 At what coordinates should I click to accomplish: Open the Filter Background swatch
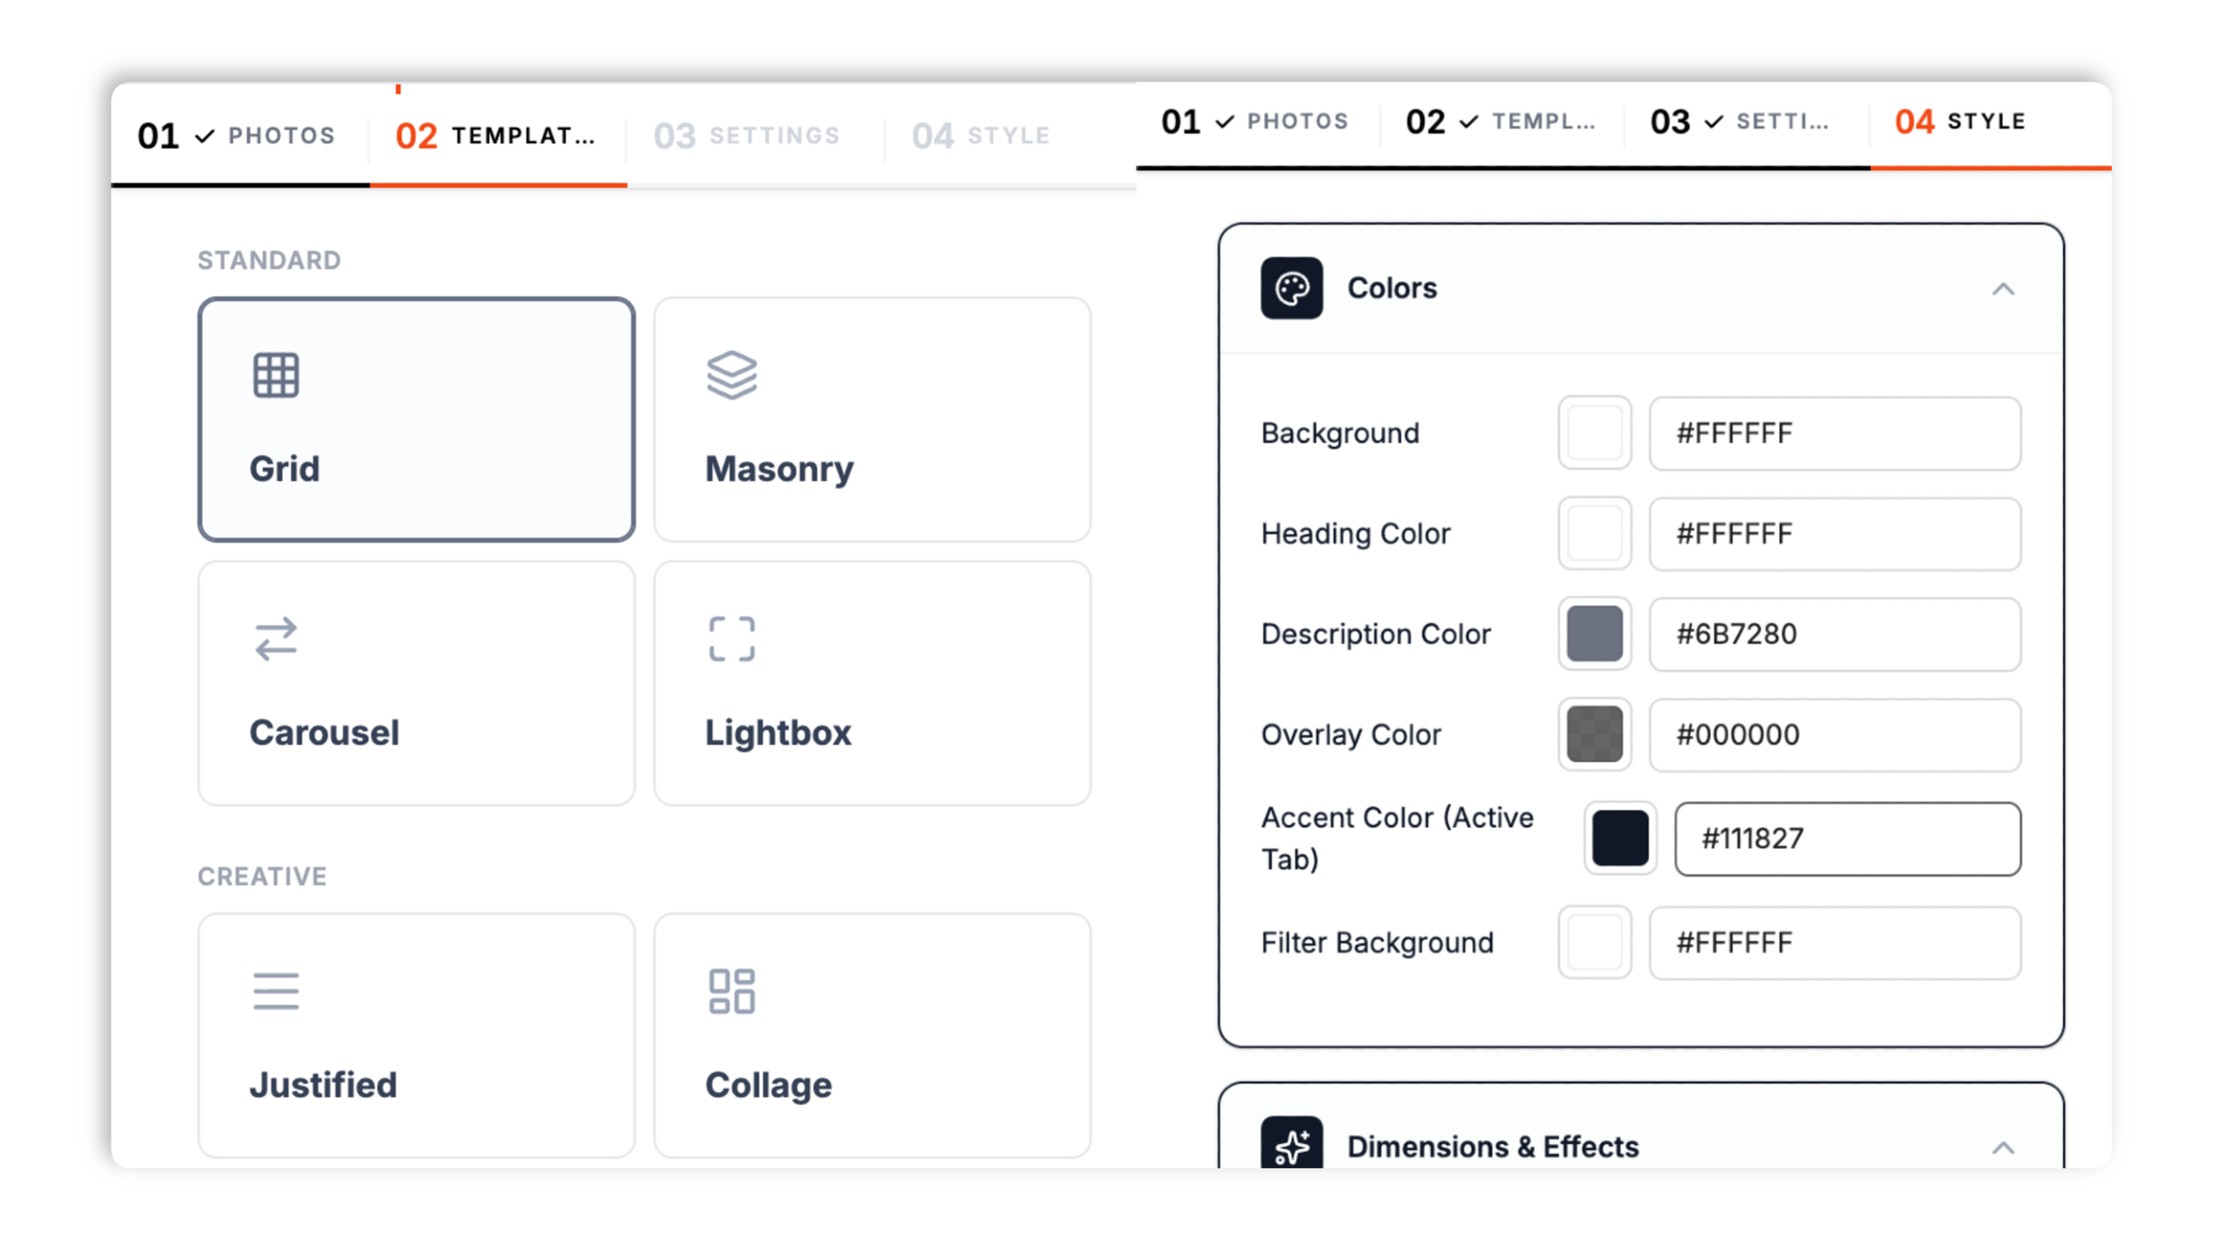click(1595, 942)
